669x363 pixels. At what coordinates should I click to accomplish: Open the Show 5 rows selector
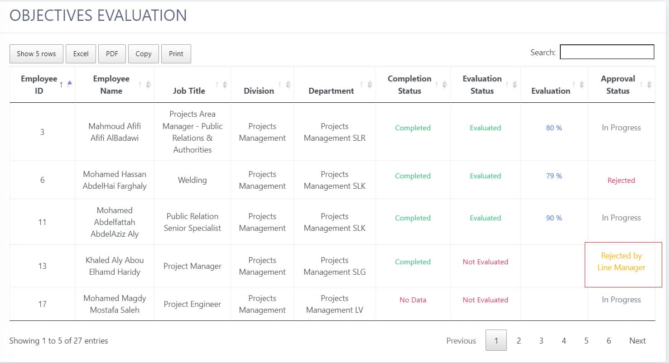[x=37, y=54]
